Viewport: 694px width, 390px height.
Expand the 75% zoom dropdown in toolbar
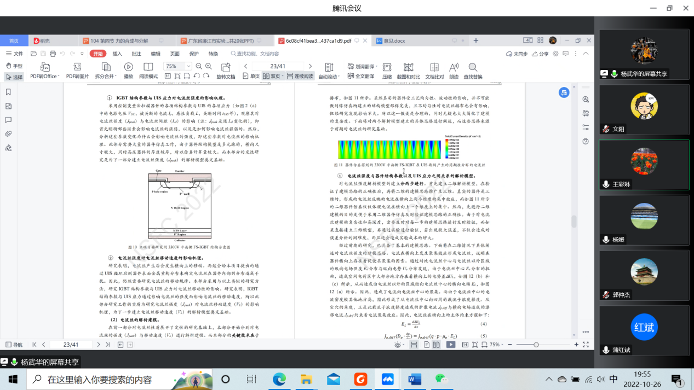click(x=188, y=66)
